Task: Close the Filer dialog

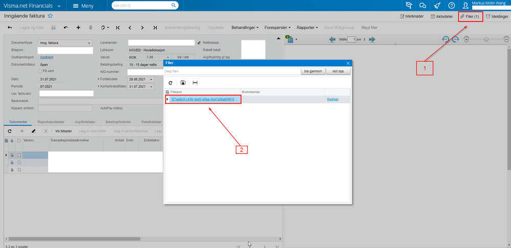Action: coord(348,63)
